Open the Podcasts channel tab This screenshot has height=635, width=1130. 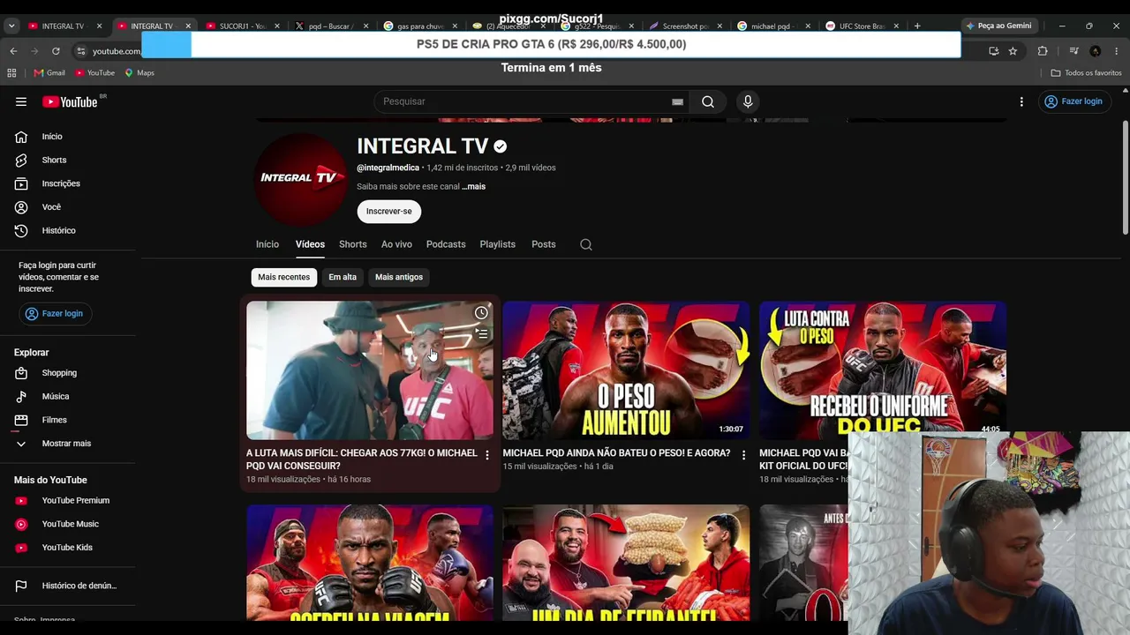(446, 244)
